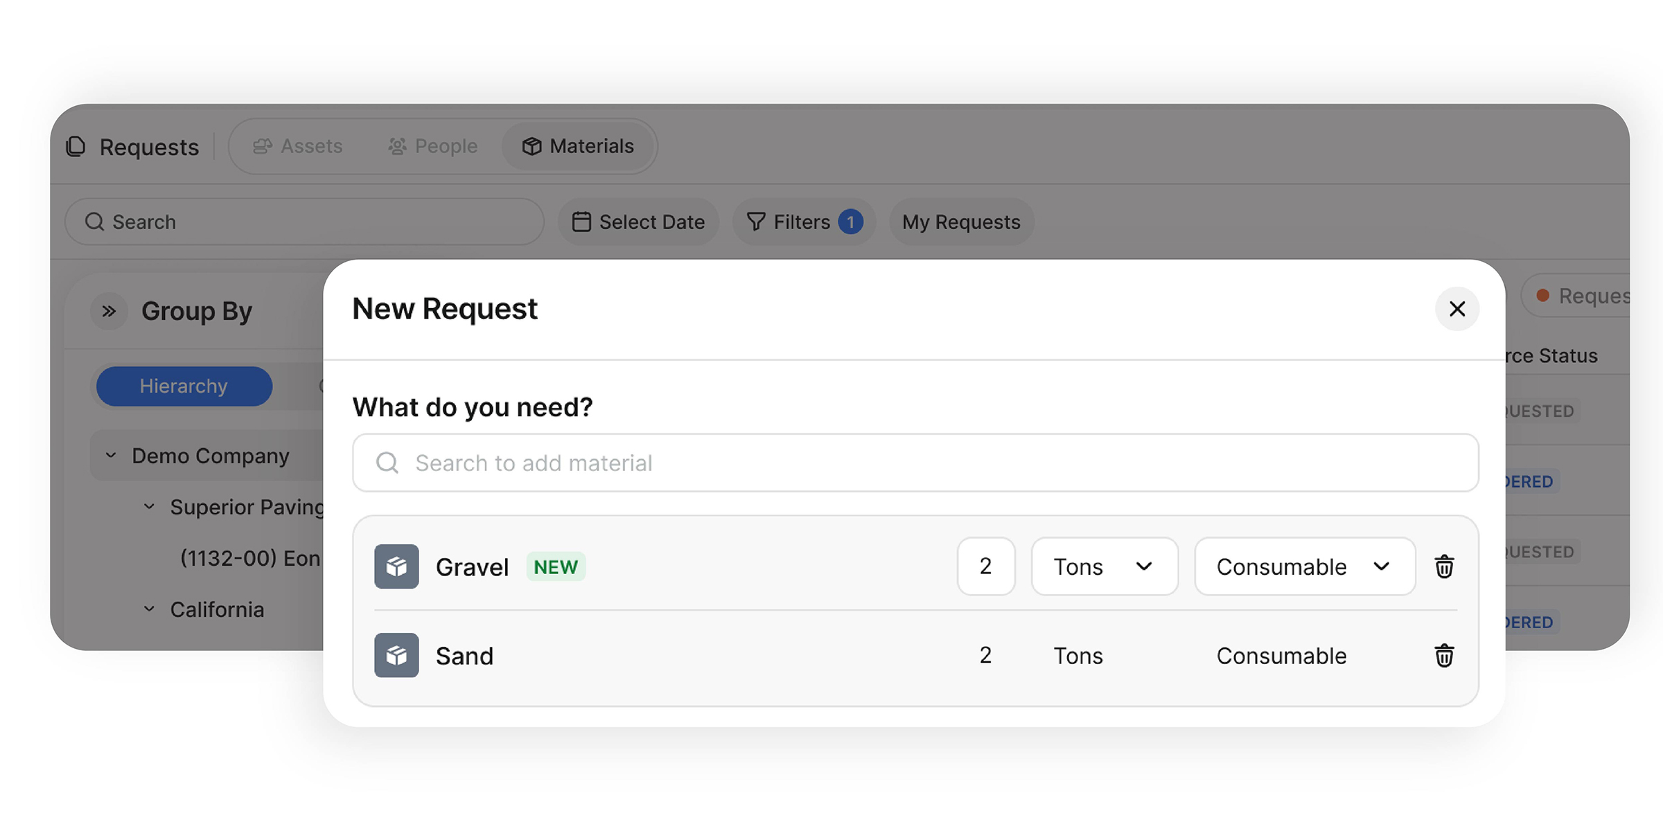Close the New Request dialog

click(x=1457, y=309)
